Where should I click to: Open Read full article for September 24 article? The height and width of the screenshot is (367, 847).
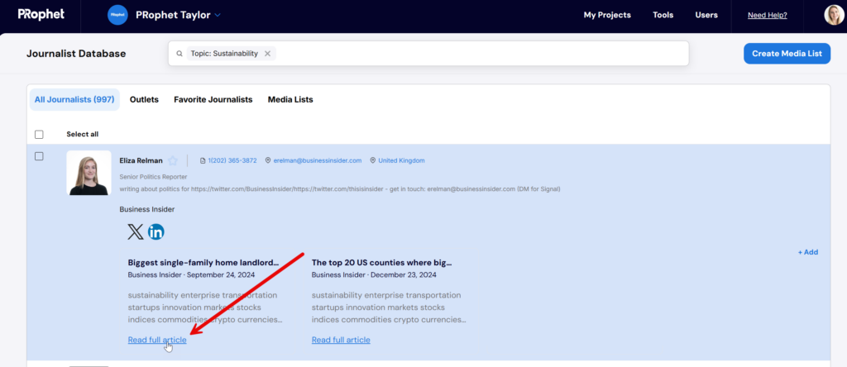coord(157,340)
